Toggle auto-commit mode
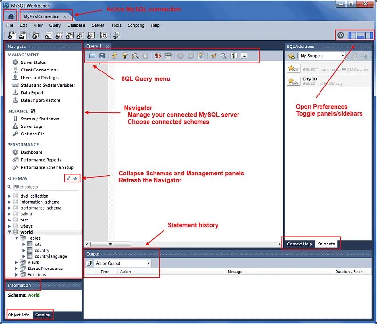377x324 pixels. click(x=201, y=56)
